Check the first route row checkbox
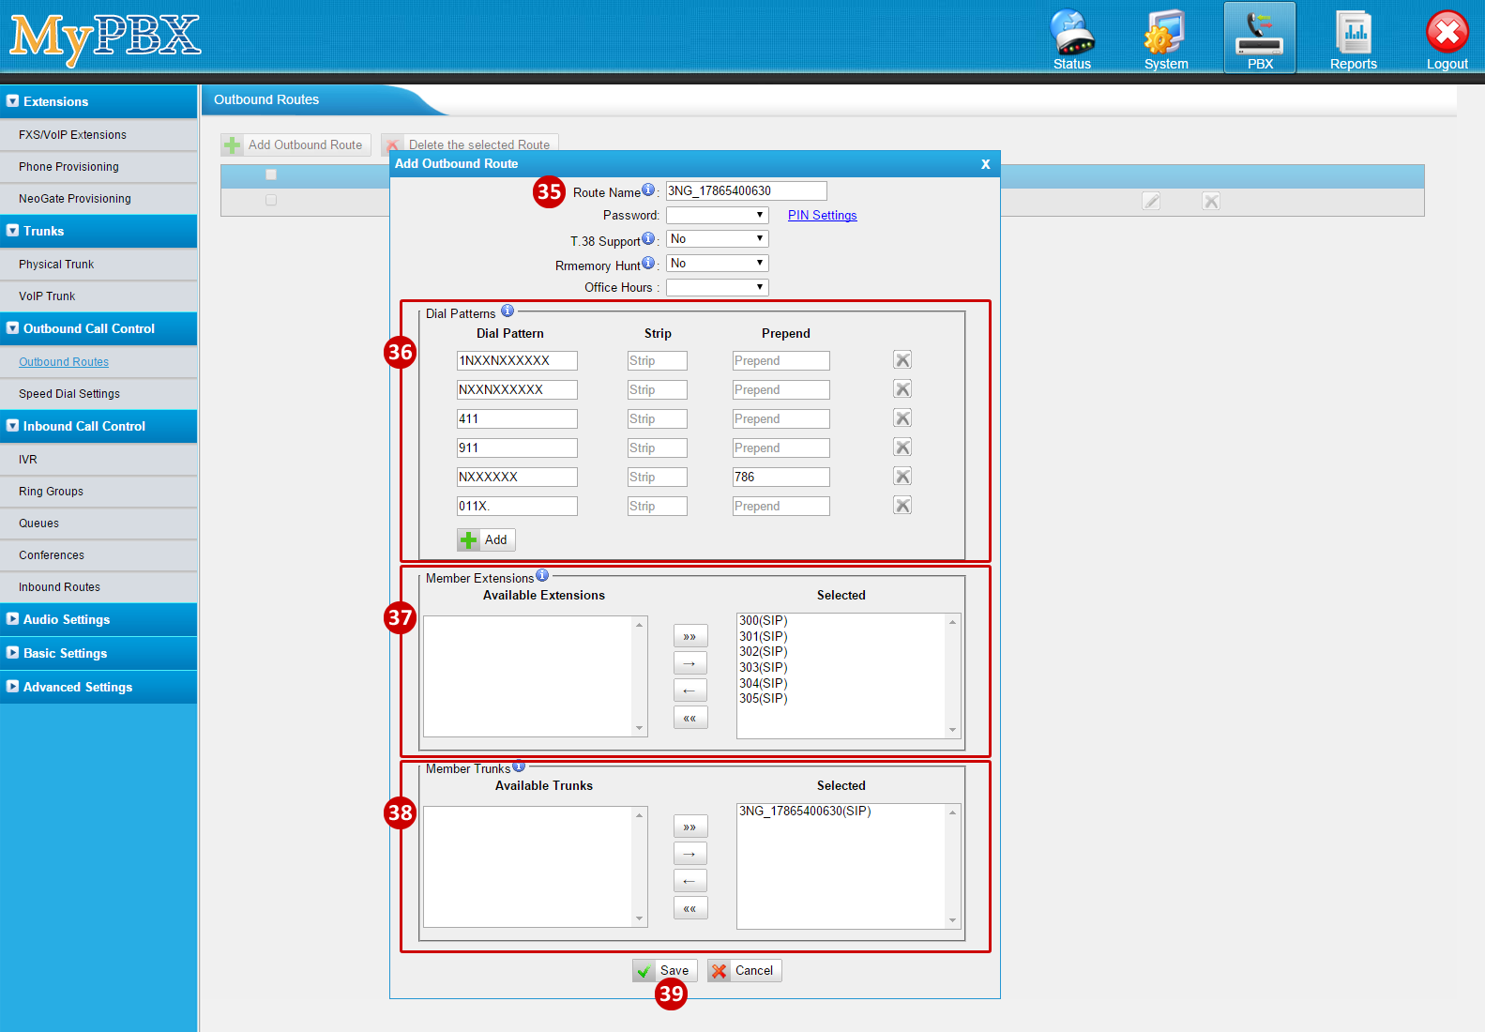 (x=271, y=200)
